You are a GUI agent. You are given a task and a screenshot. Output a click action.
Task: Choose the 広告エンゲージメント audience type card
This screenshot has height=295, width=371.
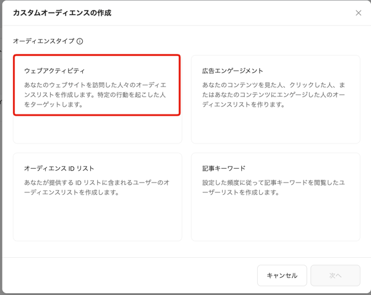pyautogui.click(x=276, y=100)
